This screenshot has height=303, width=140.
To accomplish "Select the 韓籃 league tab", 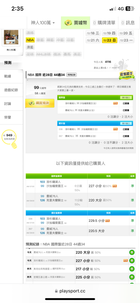I will point(51,40).
